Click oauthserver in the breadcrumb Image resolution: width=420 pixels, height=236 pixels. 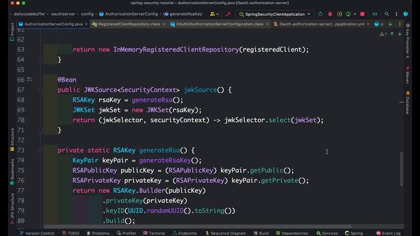(x=63, y=14)
